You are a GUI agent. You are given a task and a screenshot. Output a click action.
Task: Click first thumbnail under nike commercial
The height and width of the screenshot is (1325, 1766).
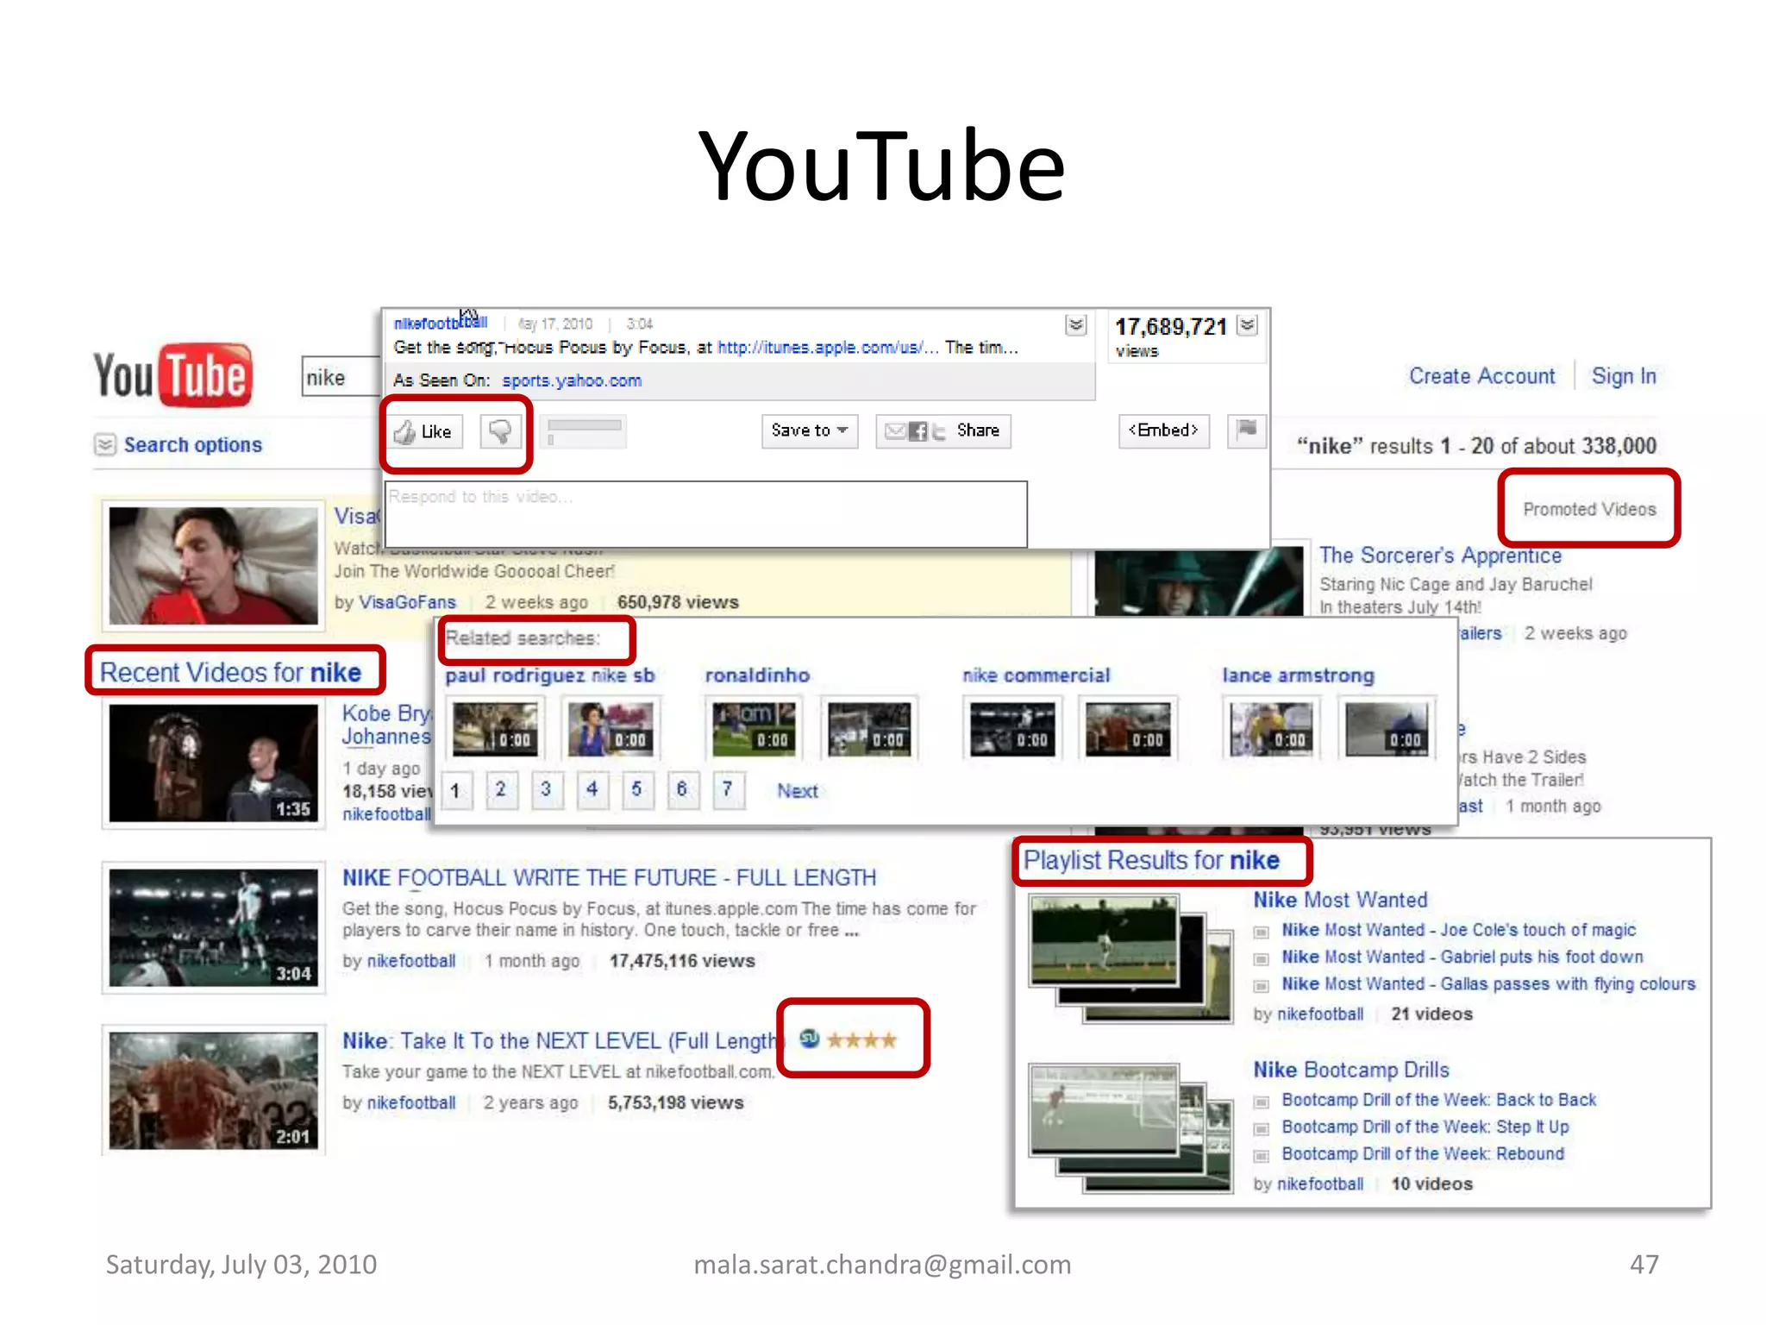(x=1012, y=729)
